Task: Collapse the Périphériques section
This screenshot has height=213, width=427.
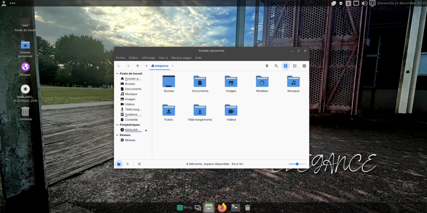Action: click(117, 125)
